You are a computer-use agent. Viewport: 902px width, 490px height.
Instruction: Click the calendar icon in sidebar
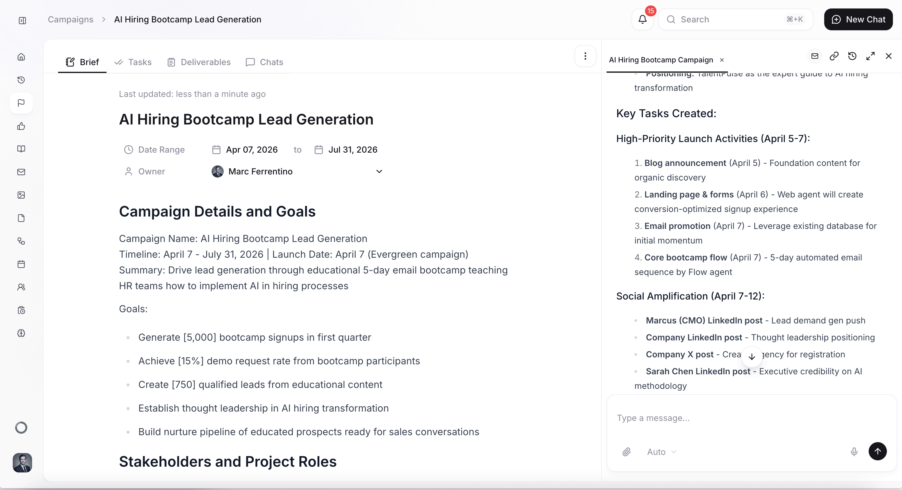[21, 264]
